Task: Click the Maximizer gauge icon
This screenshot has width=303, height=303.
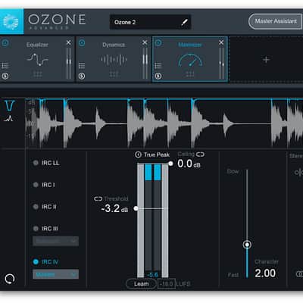Action: (x=190, y=60)
